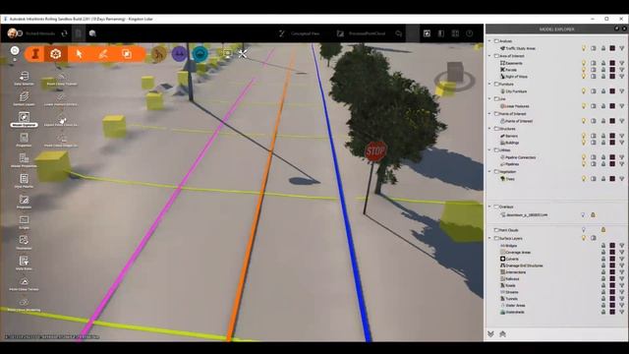Collapse the Area of Interest group

489,56
